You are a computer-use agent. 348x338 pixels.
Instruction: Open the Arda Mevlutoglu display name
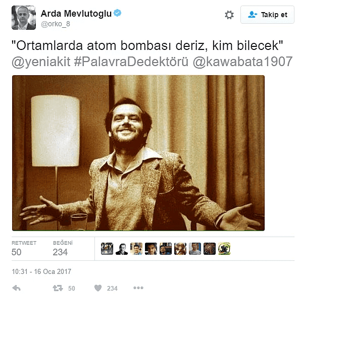click(76, 14)
